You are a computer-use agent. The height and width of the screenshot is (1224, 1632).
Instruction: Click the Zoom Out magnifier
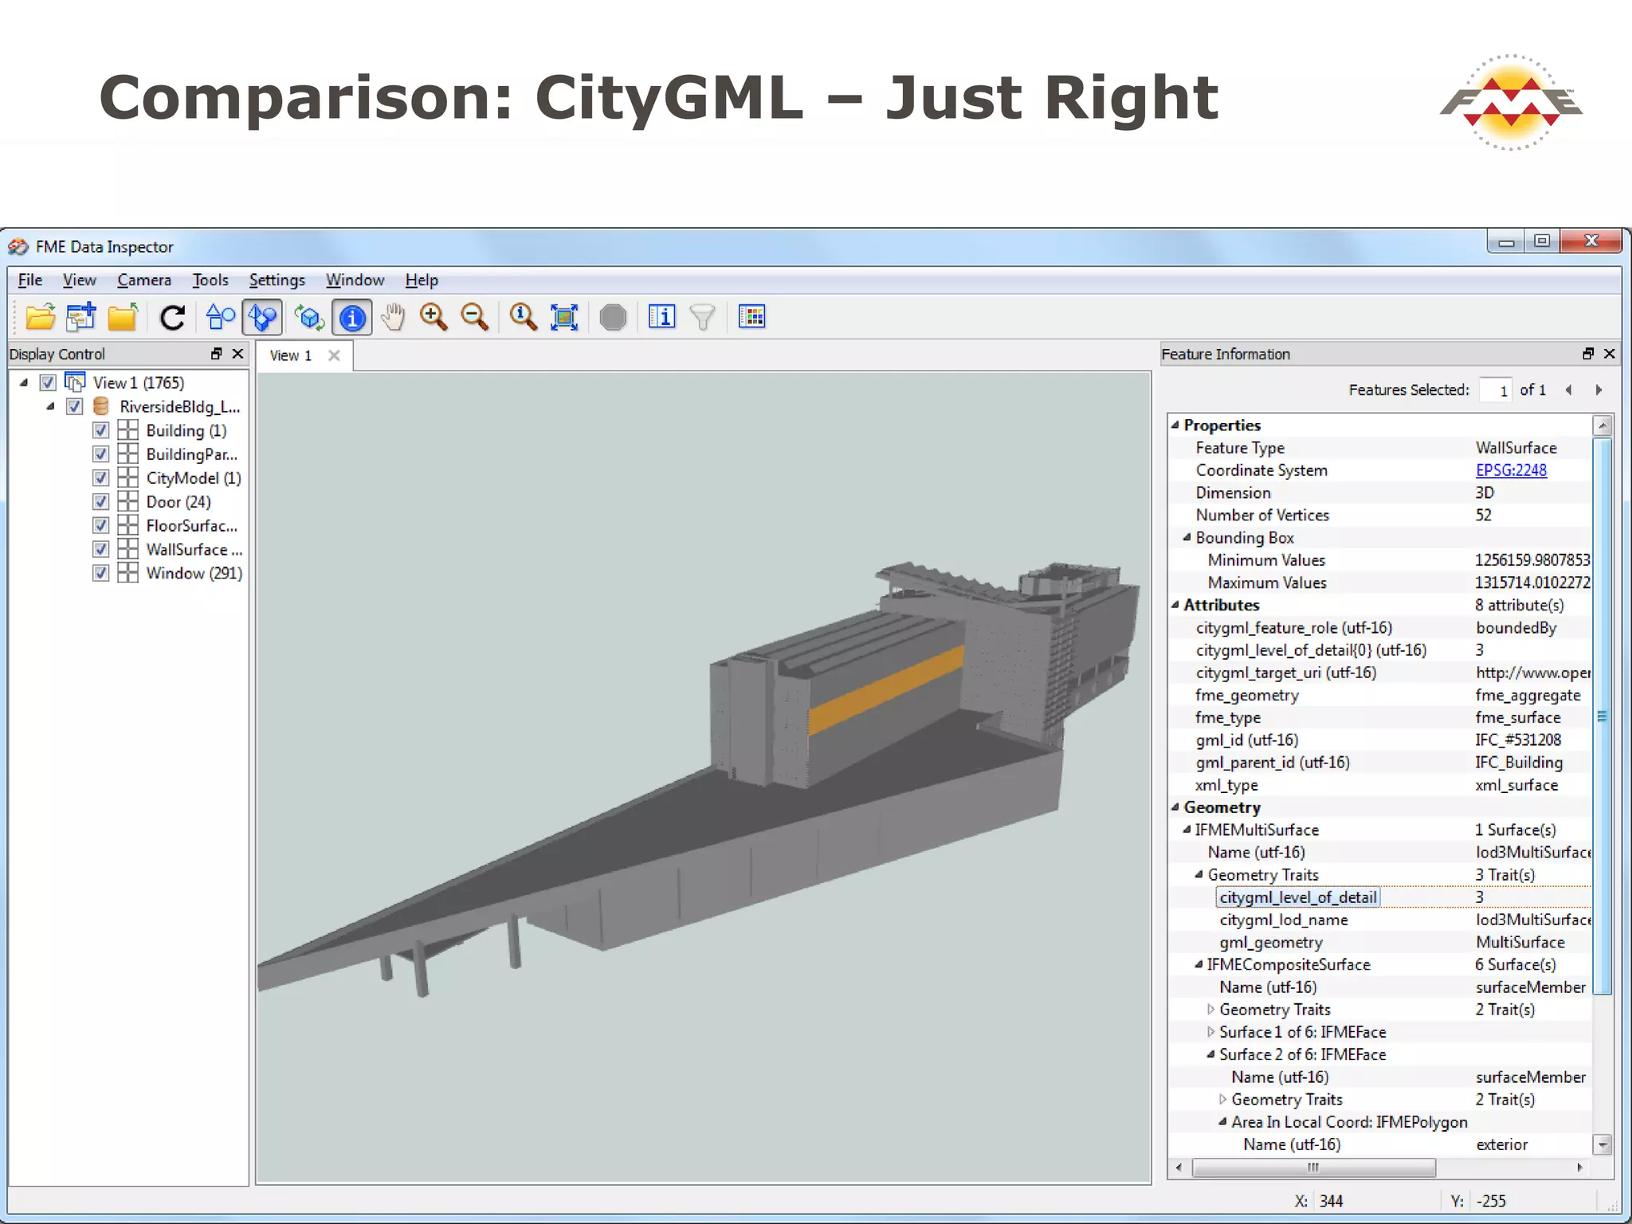click(x=475, y=317)
